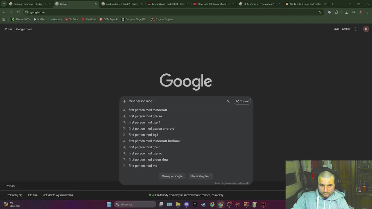Report inappropriate predictions link

[x=232, y=183]
